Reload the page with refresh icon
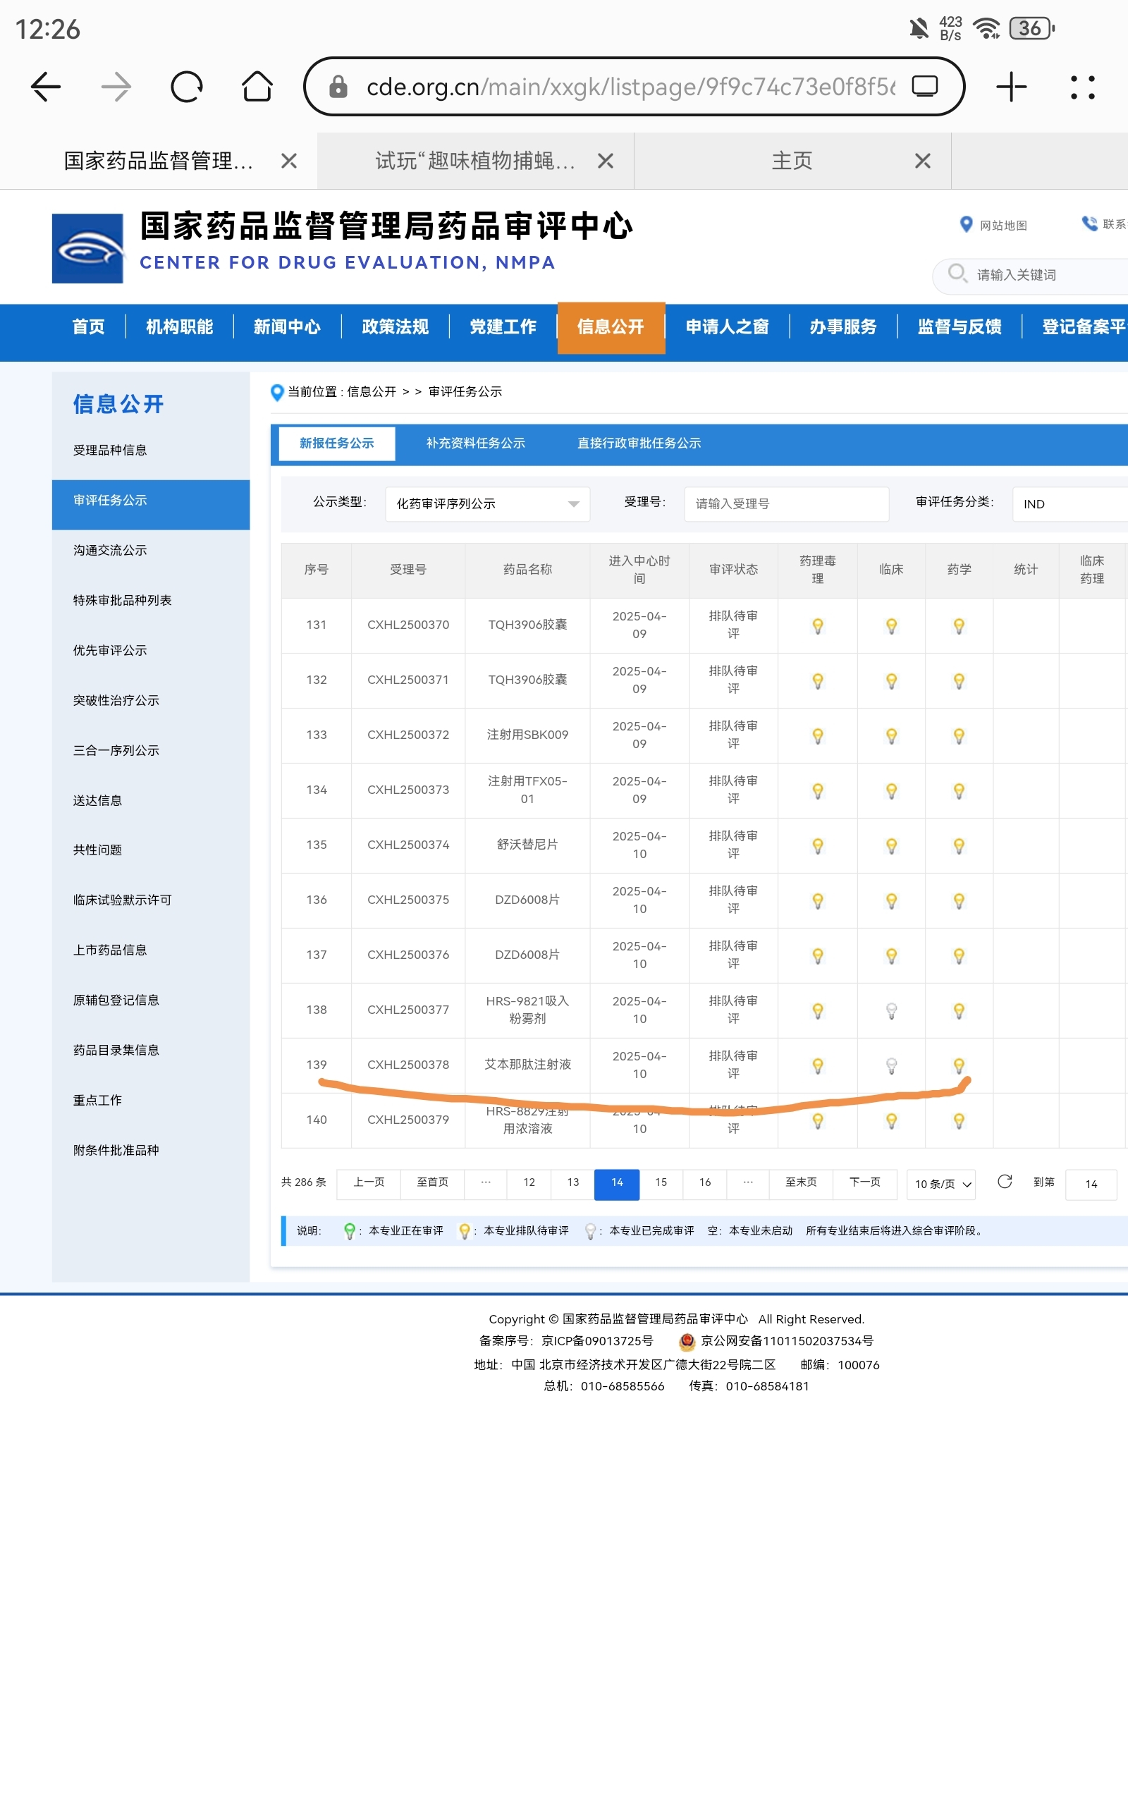1128x1805 pixels. pyautogui.click(x=187, y=87)
